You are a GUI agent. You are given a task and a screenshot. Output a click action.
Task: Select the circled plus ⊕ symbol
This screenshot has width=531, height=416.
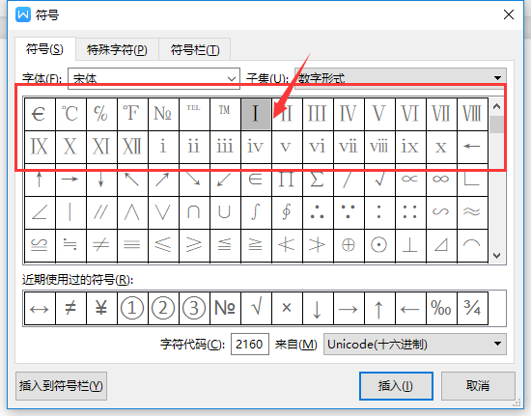click(349, 245)
